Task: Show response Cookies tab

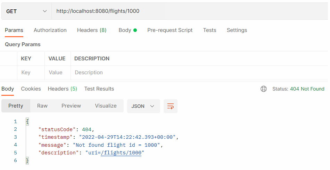Action: [31, 89]
